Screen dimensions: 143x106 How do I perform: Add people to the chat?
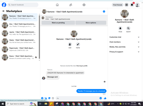(70, 44)
